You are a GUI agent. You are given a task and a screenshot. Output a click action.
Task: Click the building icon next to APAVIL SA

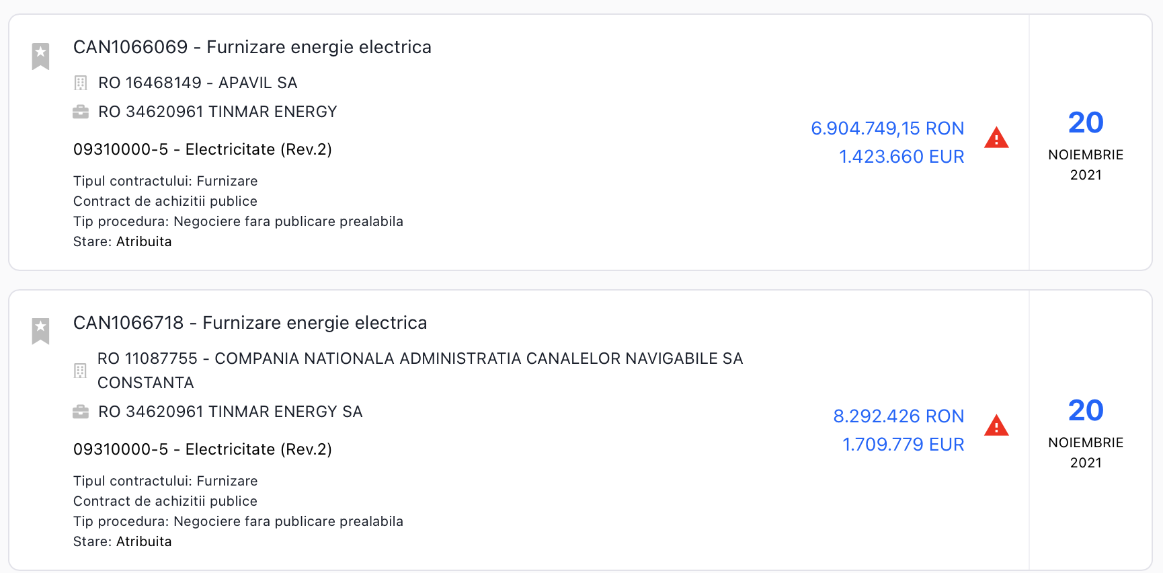coord(81,83)
